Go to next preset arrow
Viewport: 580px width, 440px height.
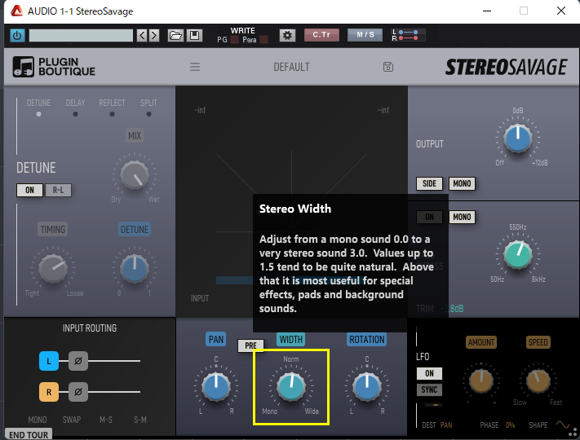pyautogui.click(x=154, y=36)
